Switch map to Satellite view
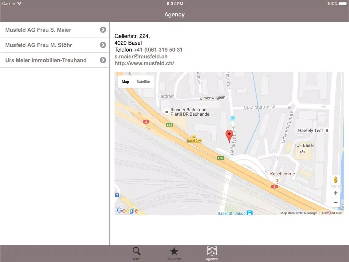Image resolution: width=349 pixels, height=262 pixels. tap(143, 81)
